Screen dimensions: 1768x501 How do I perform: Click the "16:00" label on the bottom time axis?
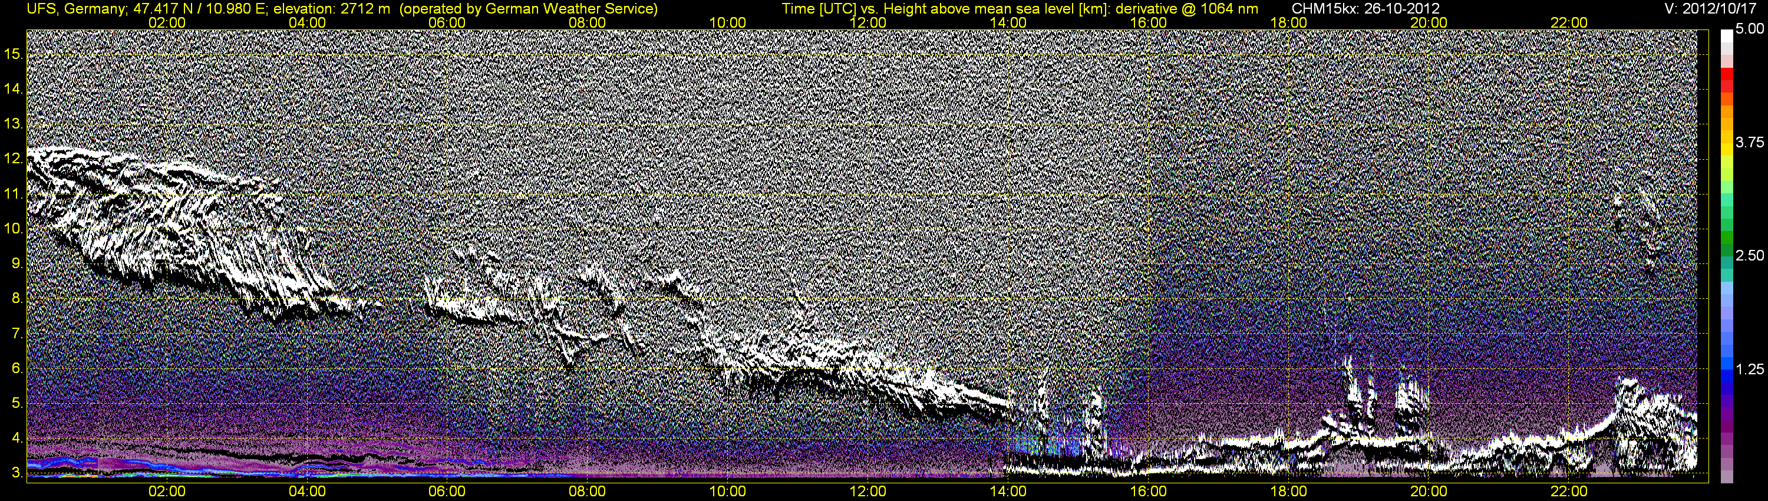point(1148,492)
